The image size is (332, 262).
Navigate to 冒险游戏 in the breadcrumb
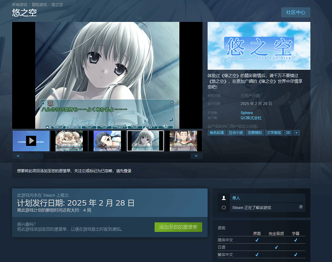pos(40,4)
